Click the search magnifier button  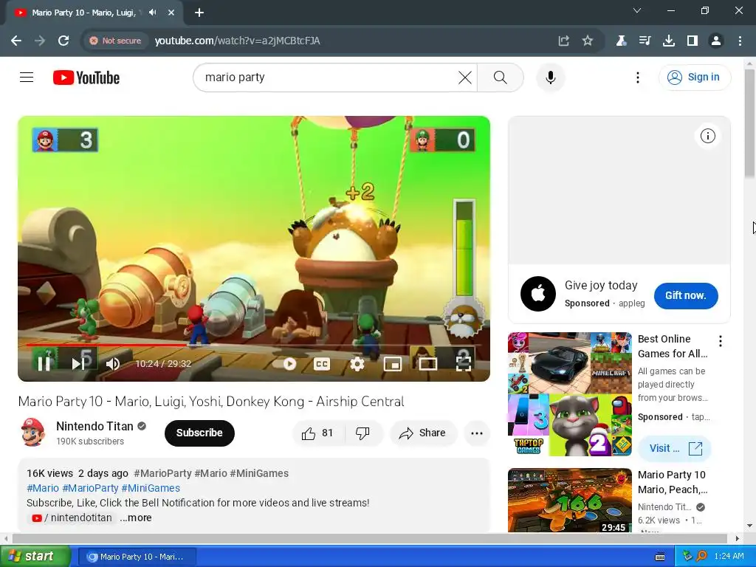(x=501, y=77)
